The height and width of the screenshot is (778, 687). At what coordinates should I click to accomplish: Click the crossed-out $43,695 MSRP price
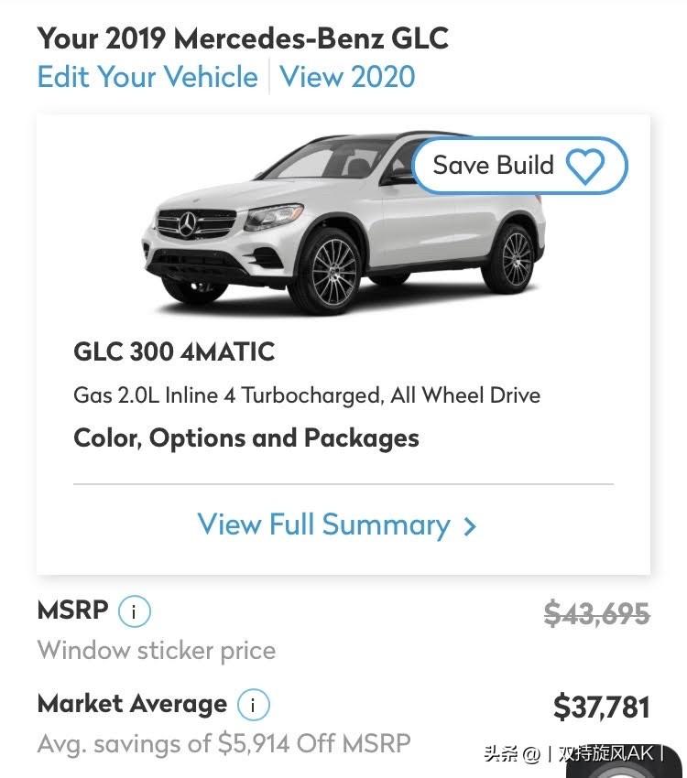click(596, 613)
